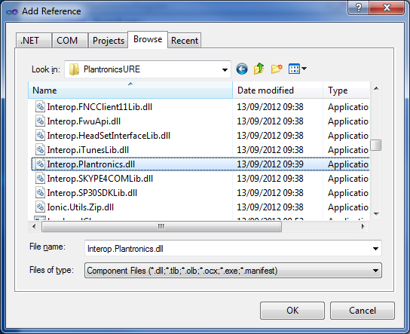
Task: Click the Add Reference title bar icon
Action: 12,11
